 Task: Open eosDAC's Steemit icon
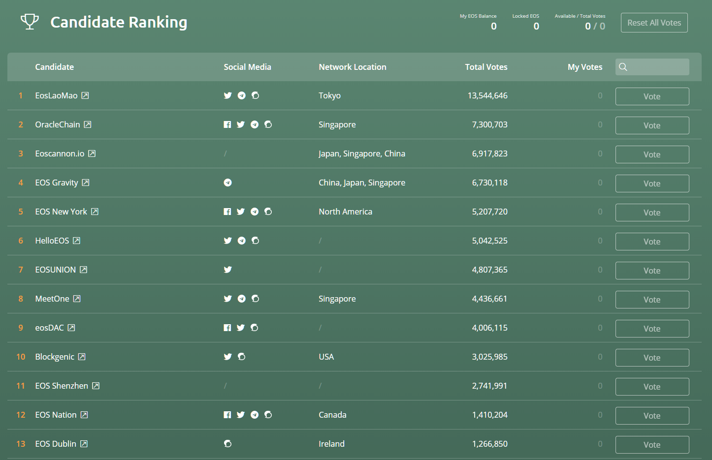(x=254, y=328)
